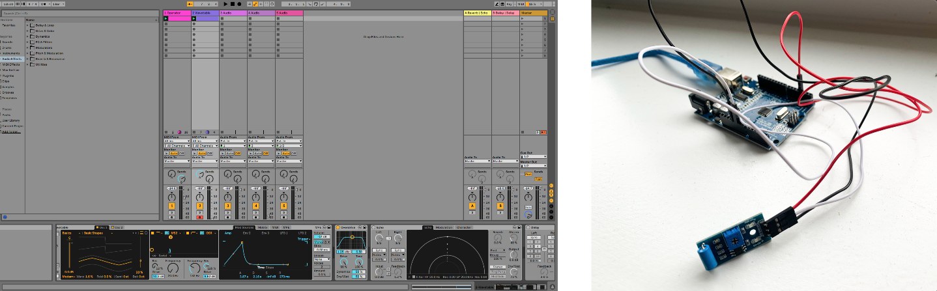Toggle track 4 Audio activator button

(x=256, y=206)
